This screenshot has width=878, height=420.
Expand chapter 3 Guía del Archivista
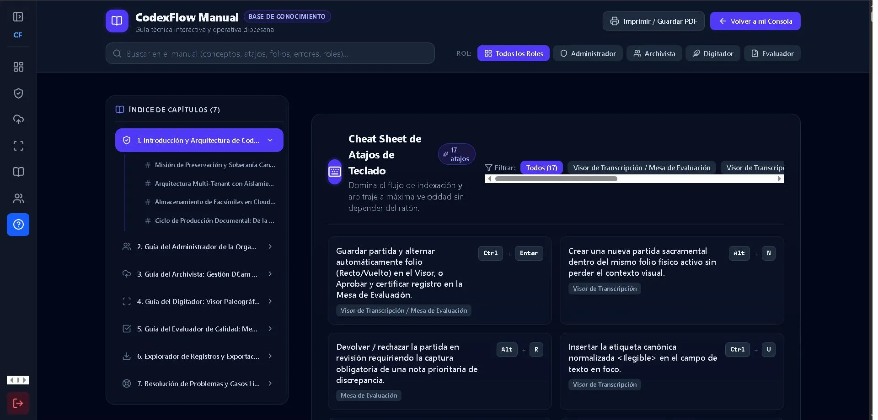click(x=199, y=274)
